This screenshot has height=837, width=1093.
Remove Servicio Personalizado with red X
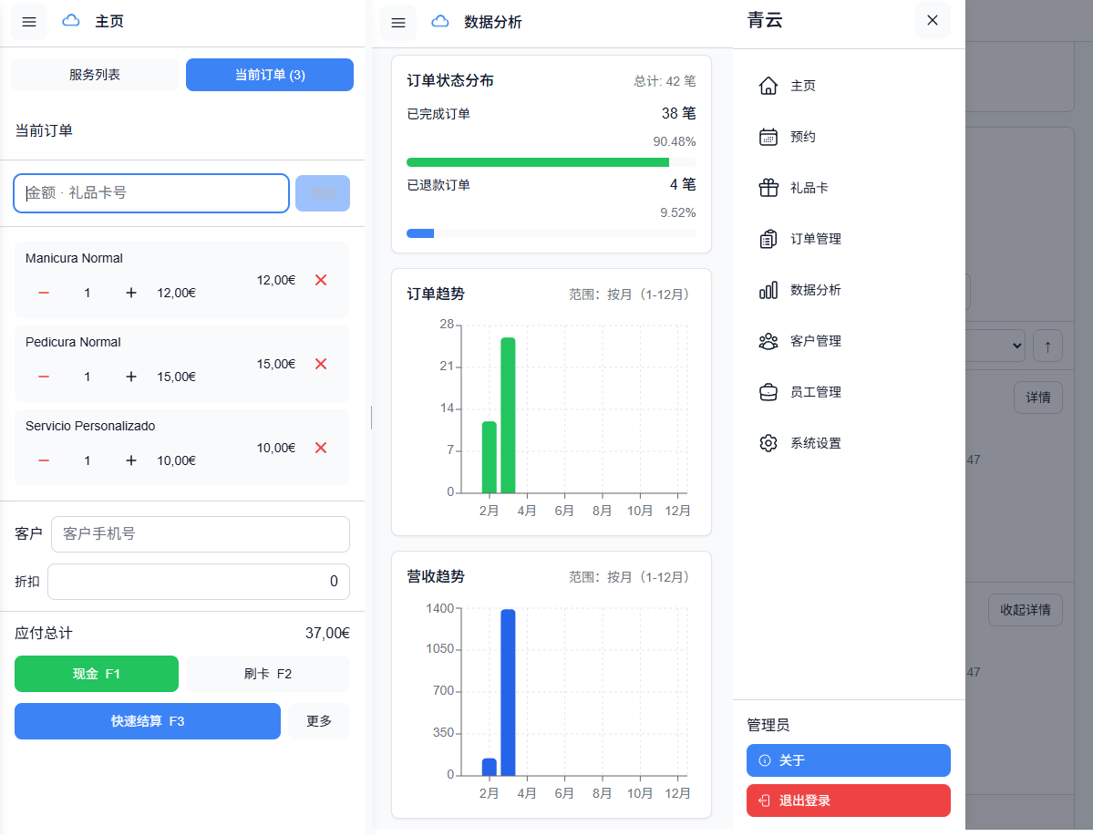(321, 448)
